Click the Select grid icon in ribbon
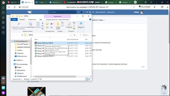170x96 pixels. [x=81, y=24]
